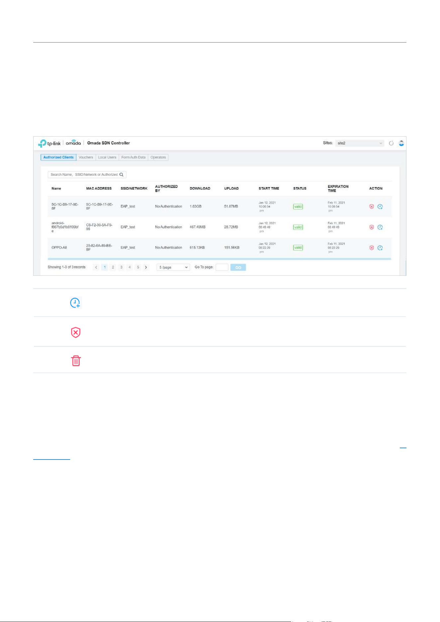Open the Form Auth Data tab
The width and height of the screenshot is (440, 622).
[x=133, y=157]
